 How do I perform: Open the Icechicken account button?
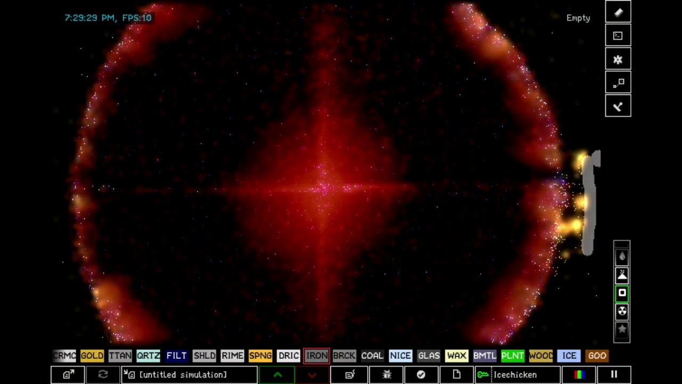517,375
